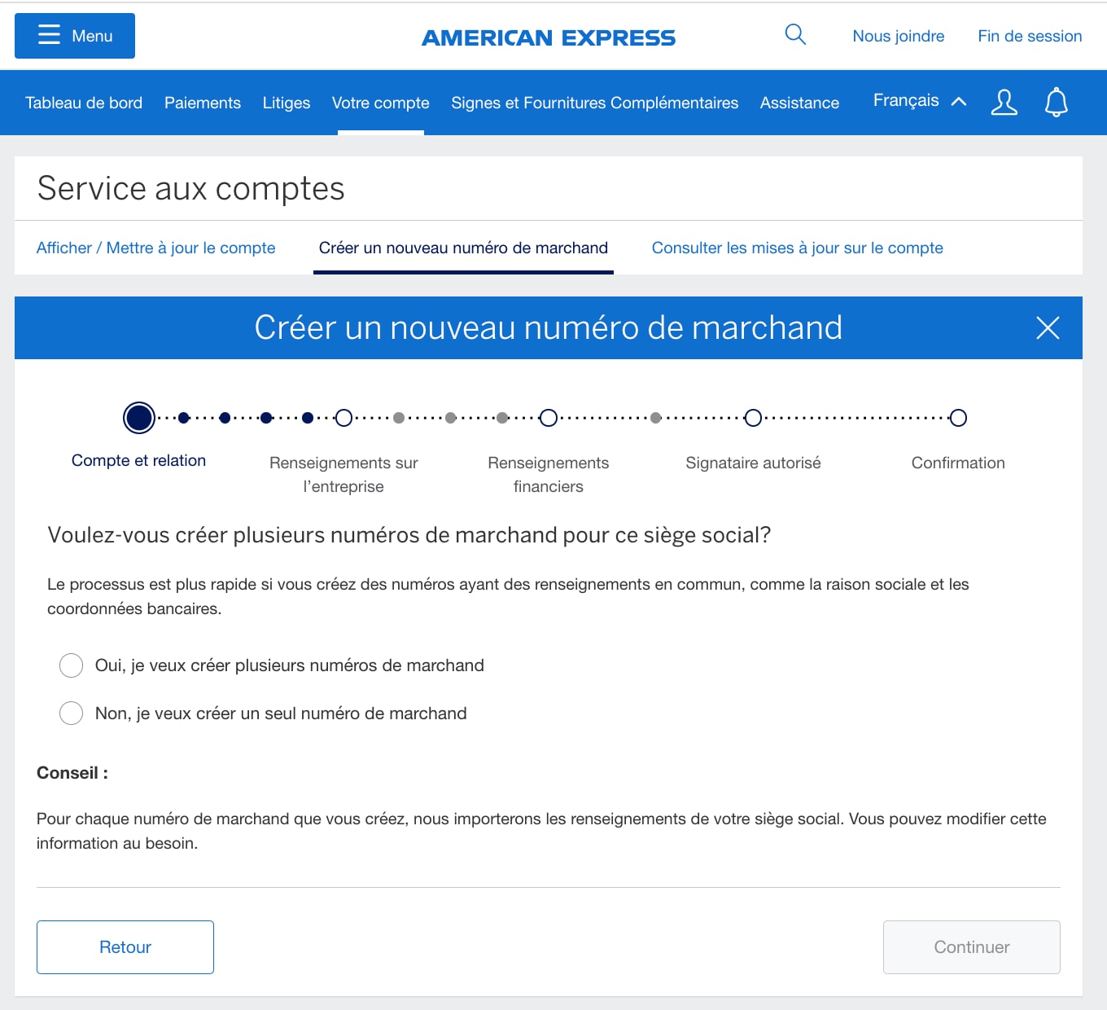This screenshot has height=1010, width=1107.
Task: Click "Compte et relation" on the progress indicator
Action: click(138, 417)
